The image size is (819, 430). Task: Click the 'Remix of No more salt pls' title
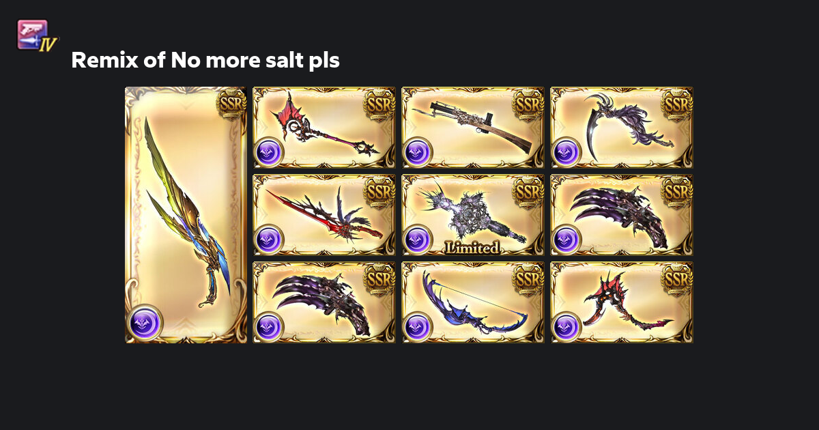(205, 61)
